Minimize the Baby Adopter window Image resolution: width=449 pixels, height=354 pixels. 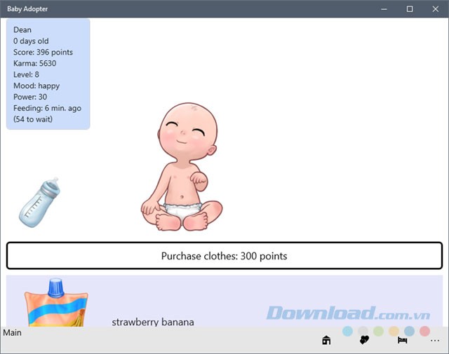click(x=384, y=9)
